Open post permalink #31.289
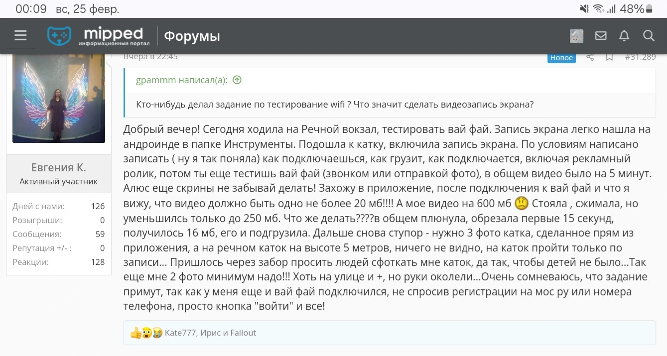Viewport: 667px width, 356px height. click(640, 57)
